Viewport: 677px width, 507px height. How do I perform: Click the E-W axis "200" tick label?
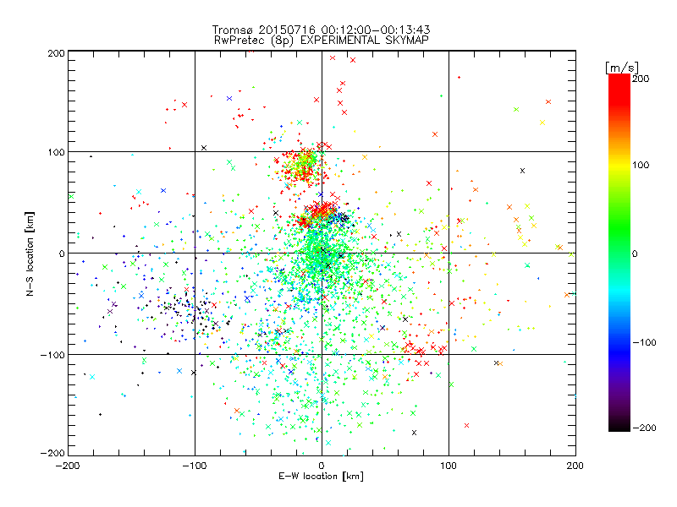(575, 466)
